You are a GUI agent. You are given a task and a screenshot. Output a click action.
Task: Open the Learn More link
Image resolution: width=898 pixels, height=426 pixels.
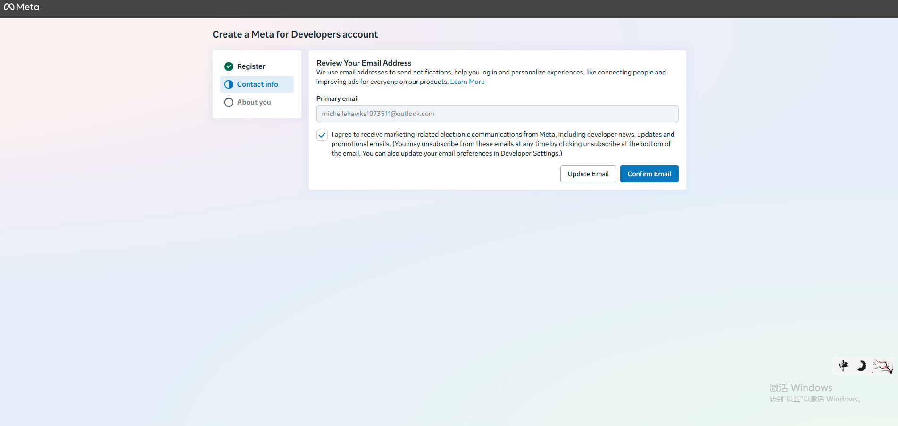point(467,82)
